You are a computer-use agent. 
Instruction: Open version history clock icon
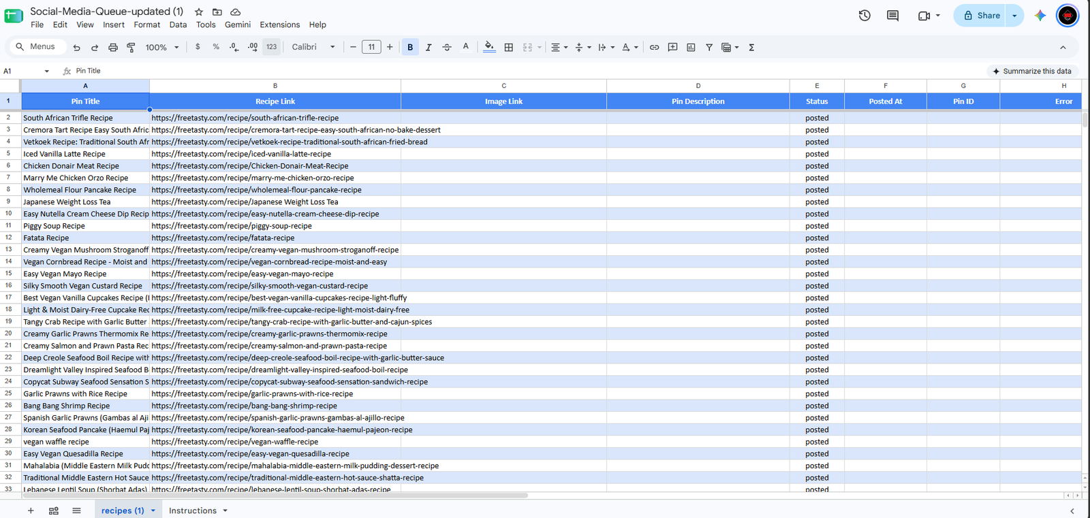[x=865, y=15]
